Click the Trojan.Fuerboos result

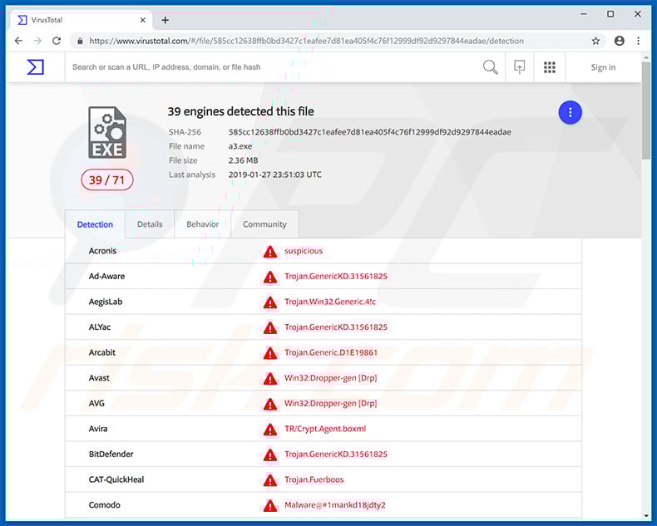coord(314,479)
